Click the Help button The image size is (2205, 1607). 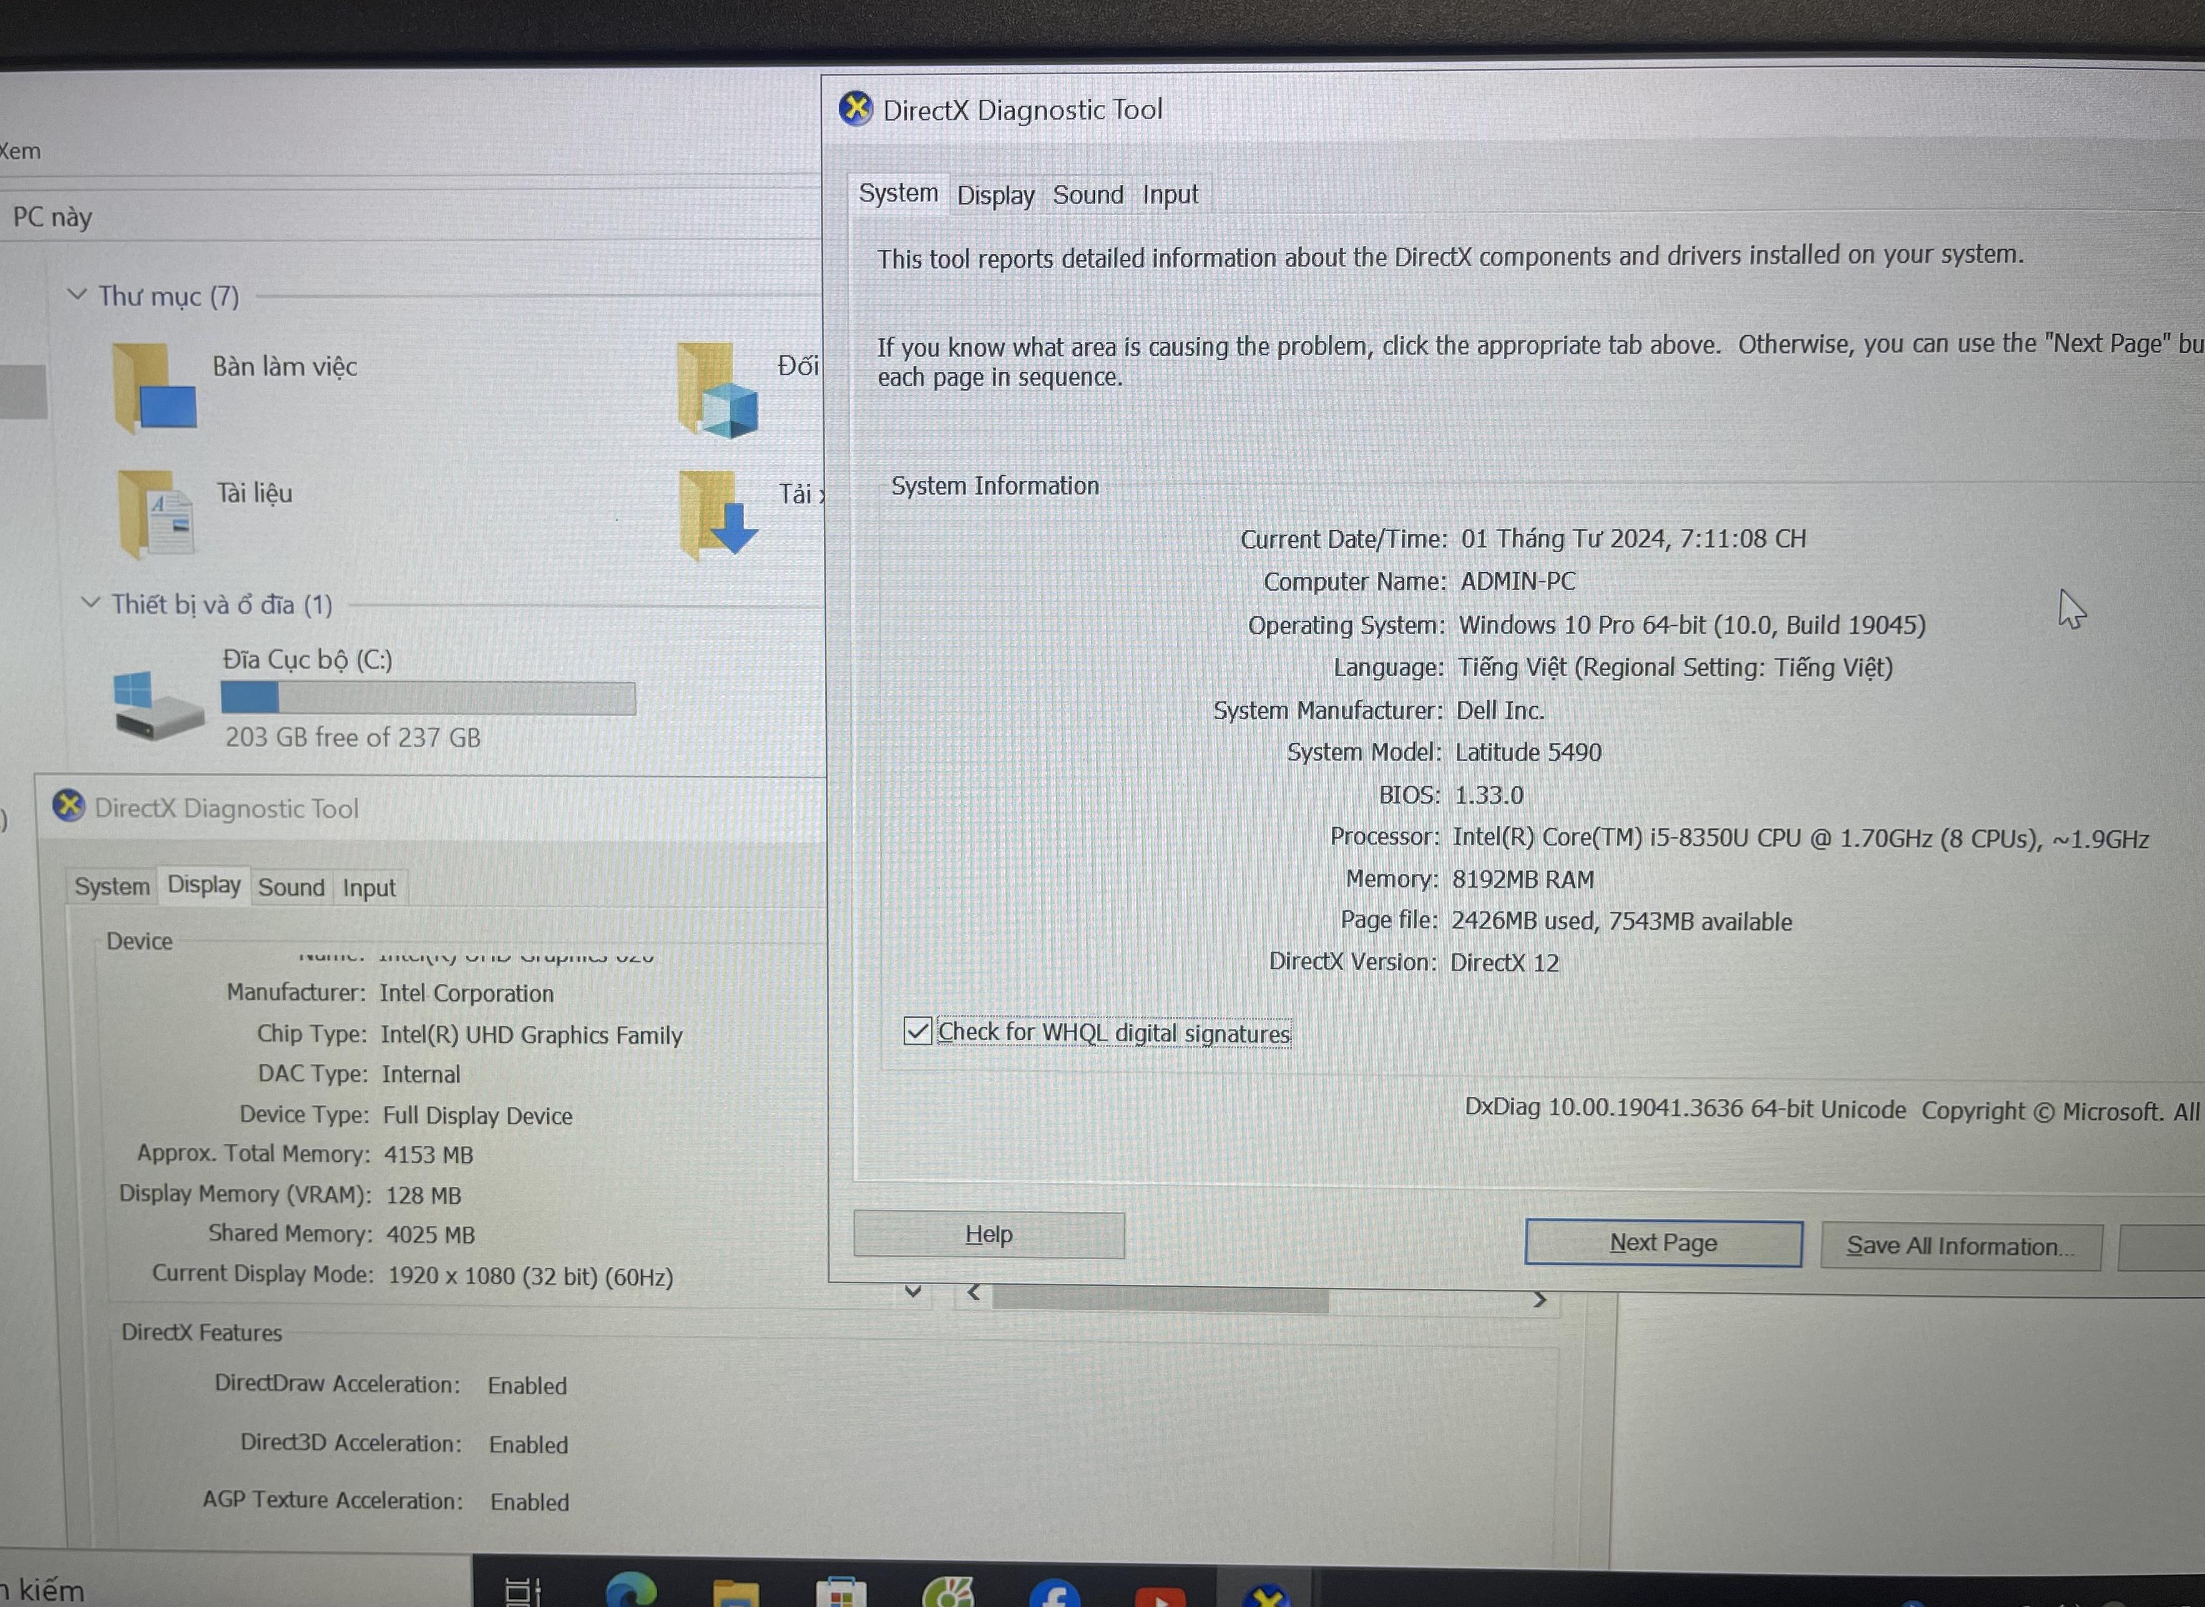click(x=989, y=1234)
